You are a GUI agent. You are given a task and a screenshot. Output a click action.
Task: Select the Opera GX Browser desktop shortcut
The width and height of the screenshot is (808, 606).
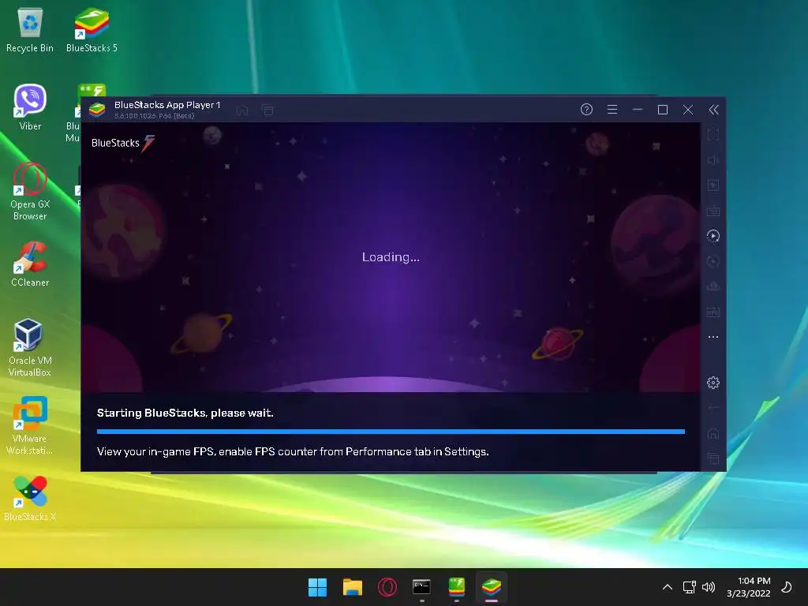30,191
